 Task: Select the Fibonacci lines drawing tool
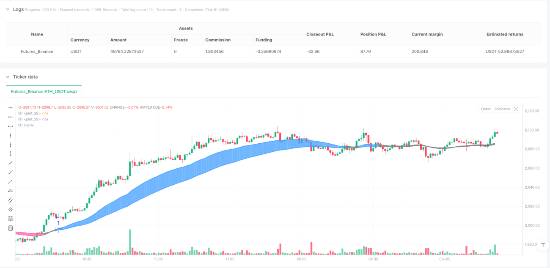tap(11, 219)
